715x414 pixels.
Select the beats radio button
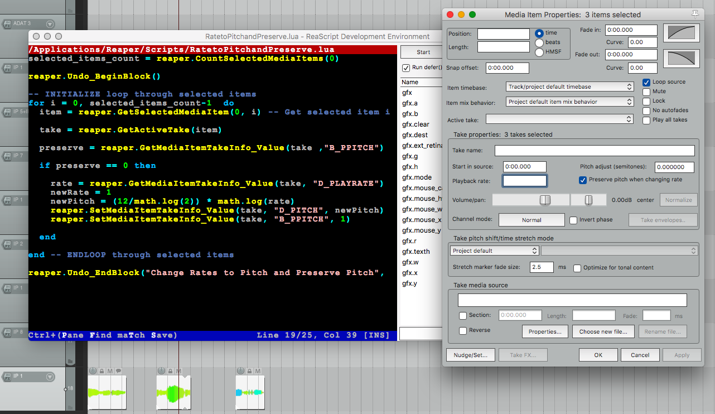pos(539,42)
